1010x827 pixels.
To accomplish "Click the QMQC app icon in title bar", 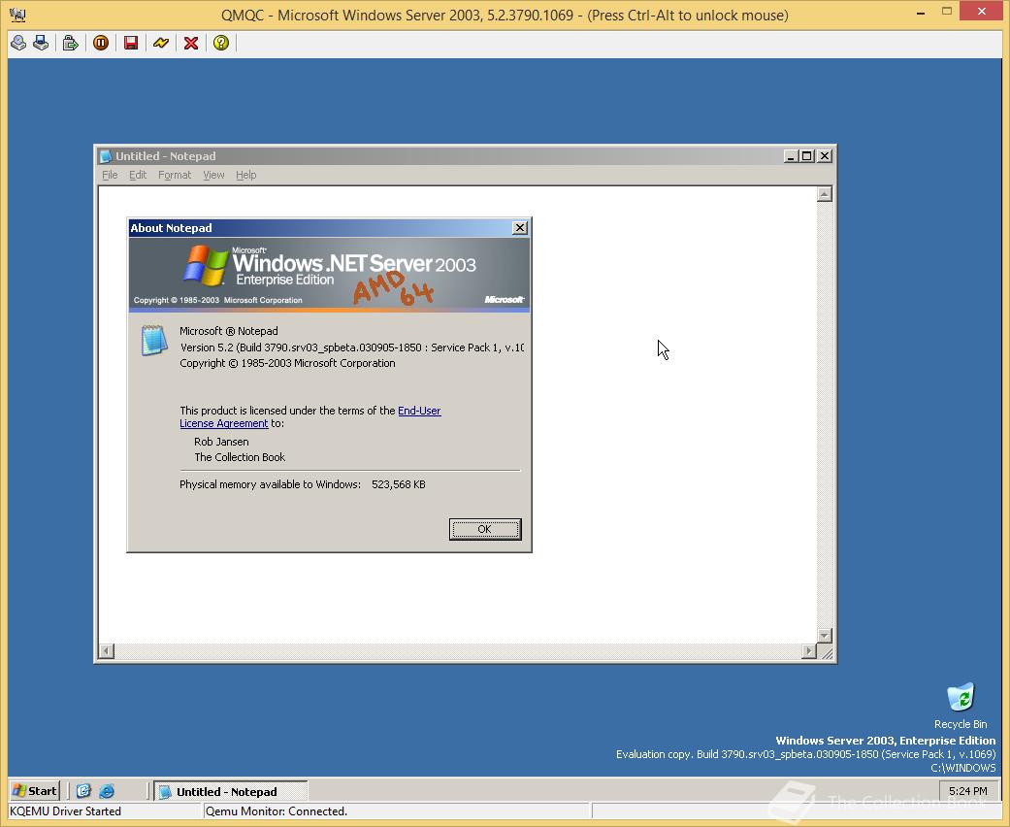I will coord(18,15).
